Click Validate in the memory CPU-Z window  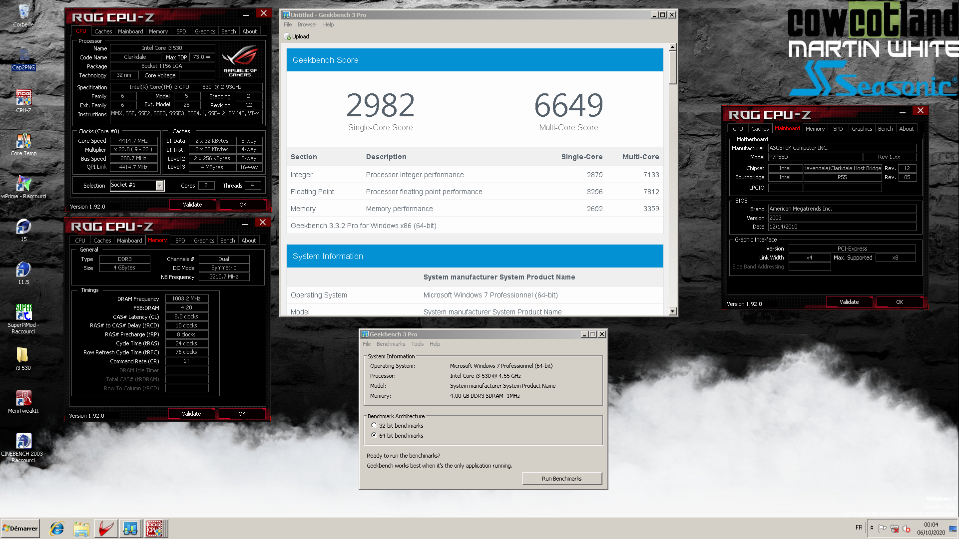click(x=191, y=414)
